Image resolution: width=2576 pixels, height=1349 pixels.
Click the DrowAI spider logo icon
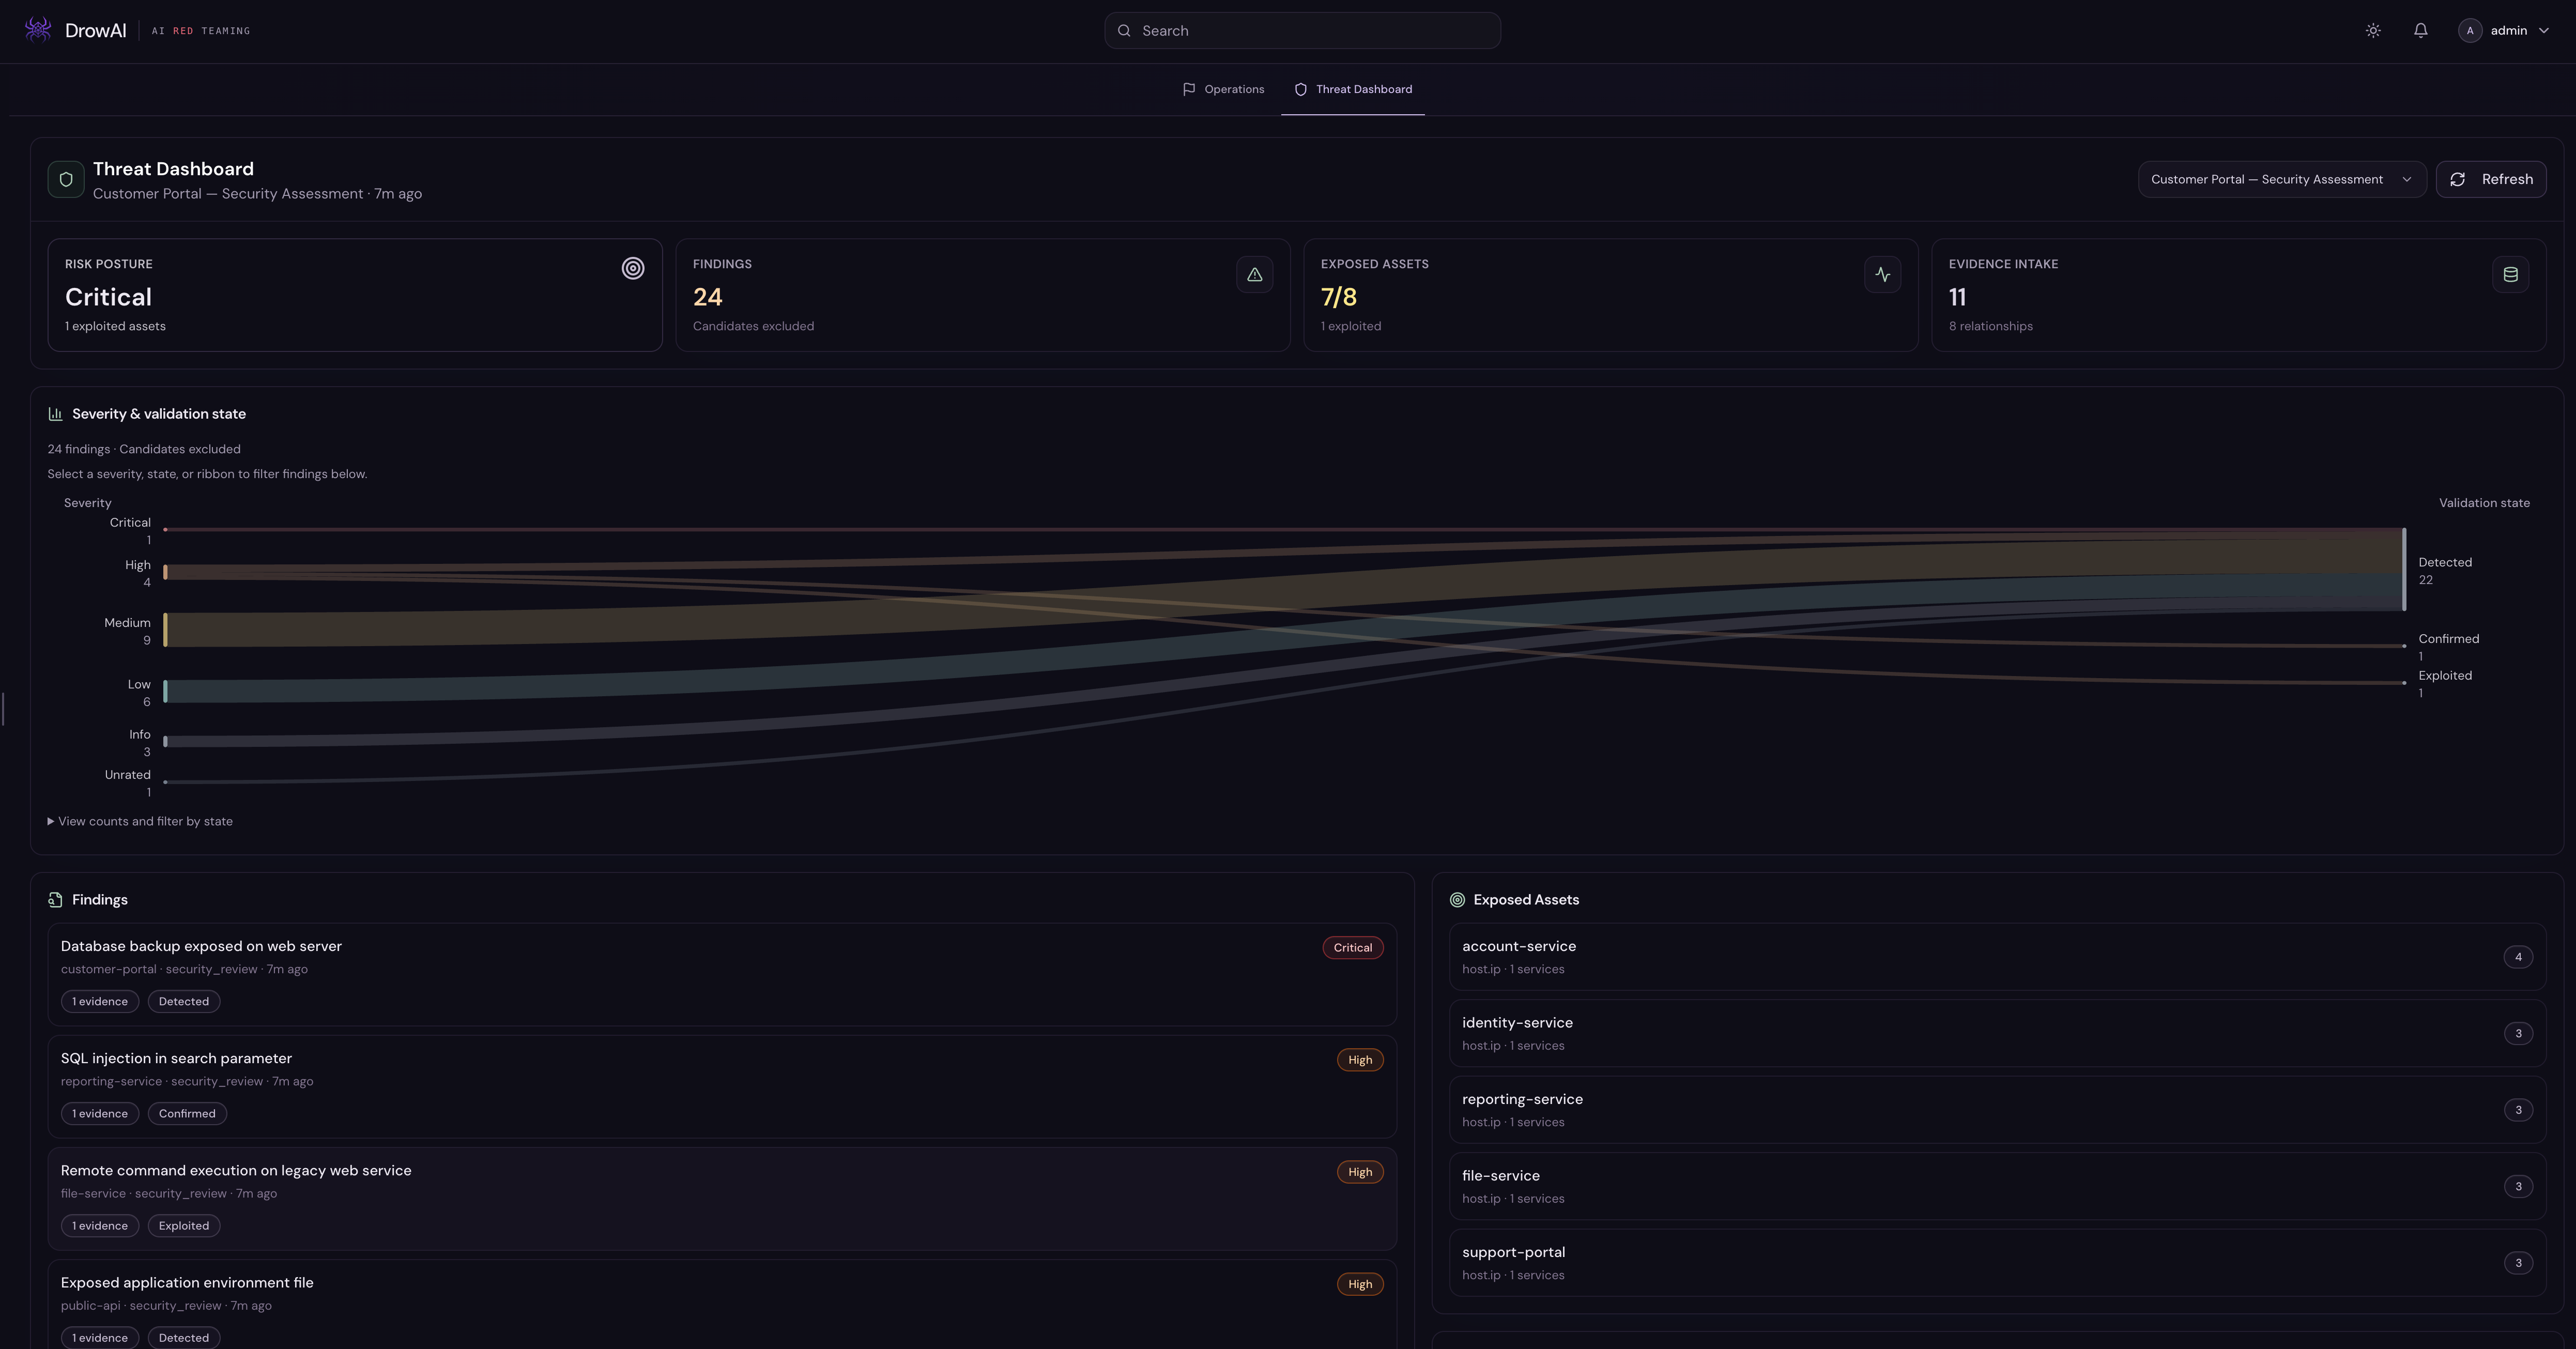tap(38, 30)
